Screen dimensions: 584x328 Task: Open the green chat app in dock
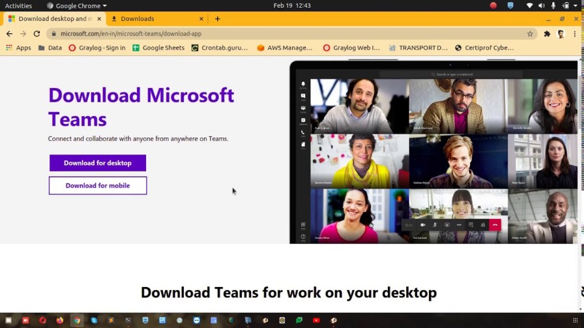point(299,320)
